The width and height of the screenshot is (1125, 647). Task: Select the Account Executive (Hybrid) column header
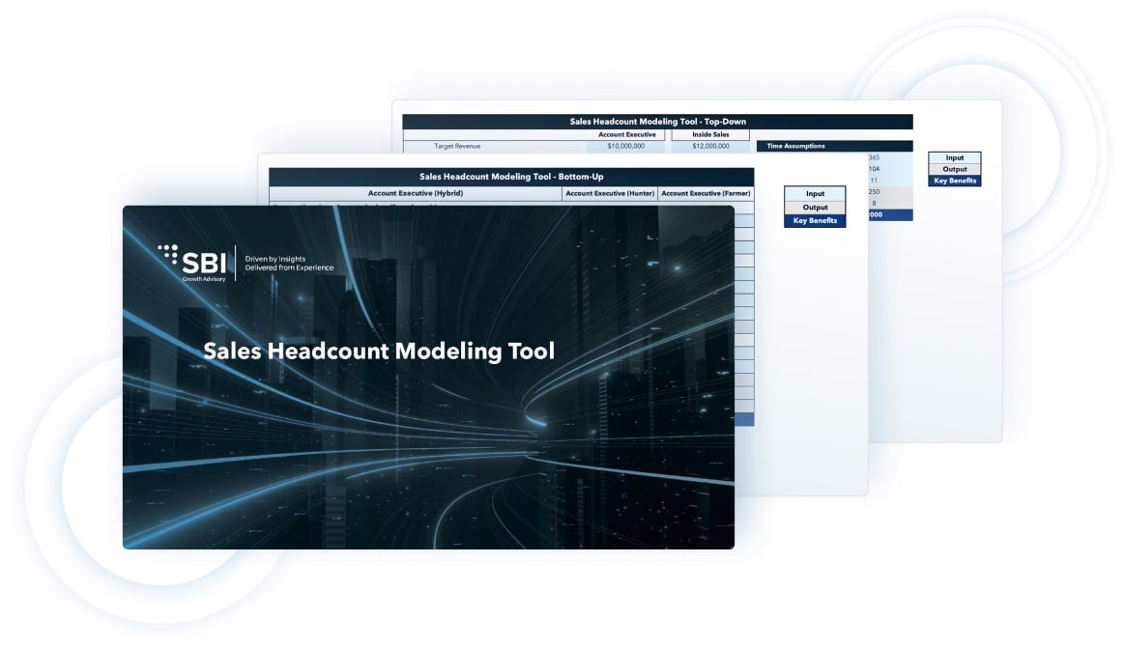tap(415, 194)
